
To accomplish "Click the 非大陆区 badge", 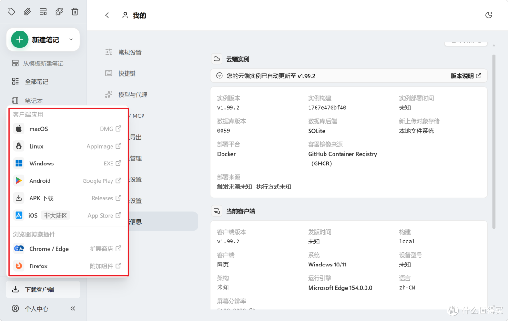I will coord(56,216).
